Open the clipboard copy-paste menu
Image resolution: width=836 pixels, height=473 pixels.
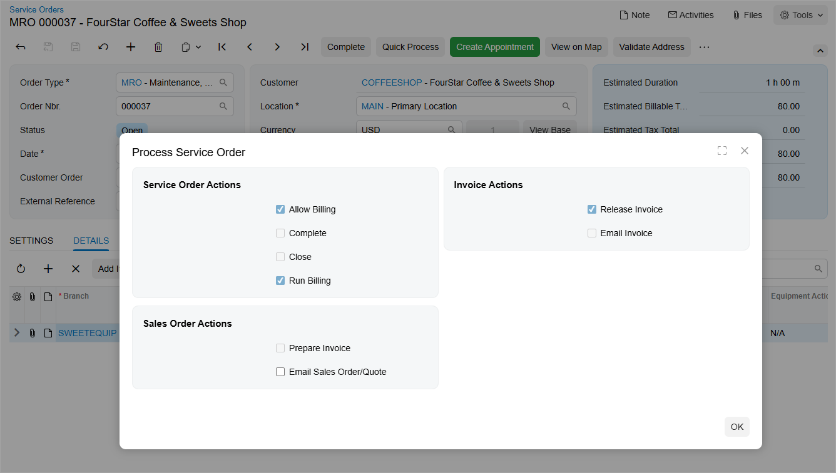click(x=190, y=47)
